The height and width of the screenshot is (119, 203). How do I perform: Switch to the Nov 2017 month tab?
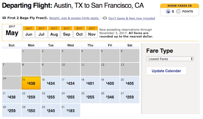92,32
